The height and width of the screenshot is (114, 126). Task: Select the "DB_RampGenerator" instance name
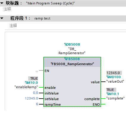click(72, 51)
